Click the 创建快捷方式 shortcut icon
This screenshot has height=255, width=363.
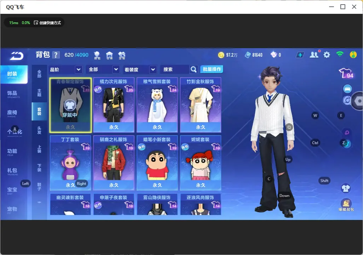(36, 23)
